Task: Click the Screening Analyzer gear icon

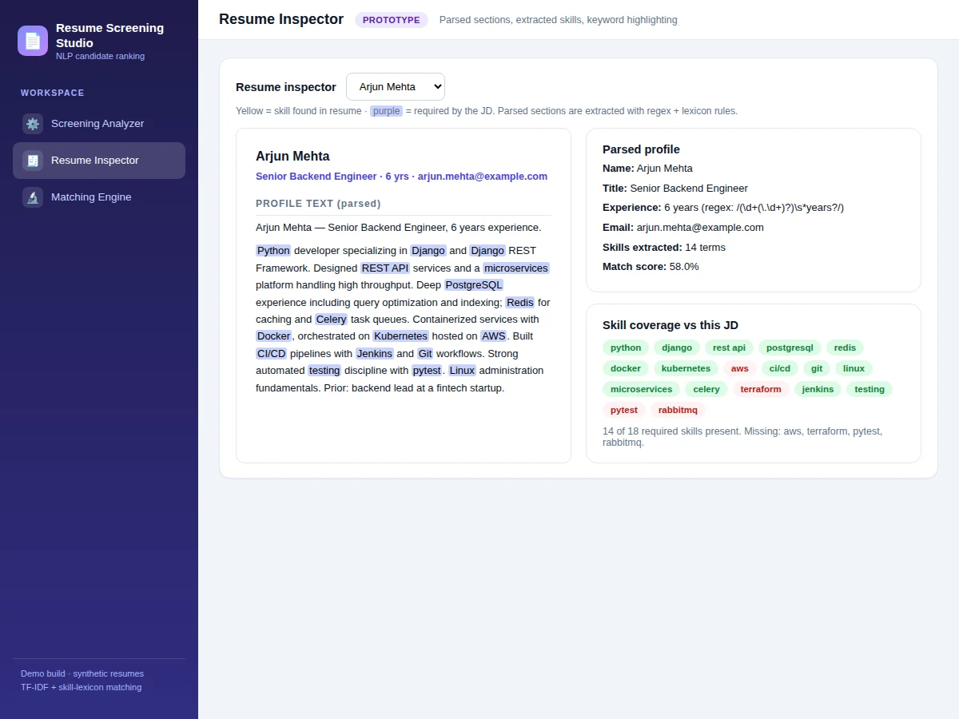Action: (x=33, y=124)
